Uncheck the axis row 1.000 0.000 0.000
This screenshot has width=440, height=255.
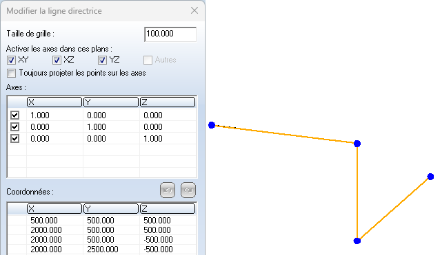coord(14,115)
